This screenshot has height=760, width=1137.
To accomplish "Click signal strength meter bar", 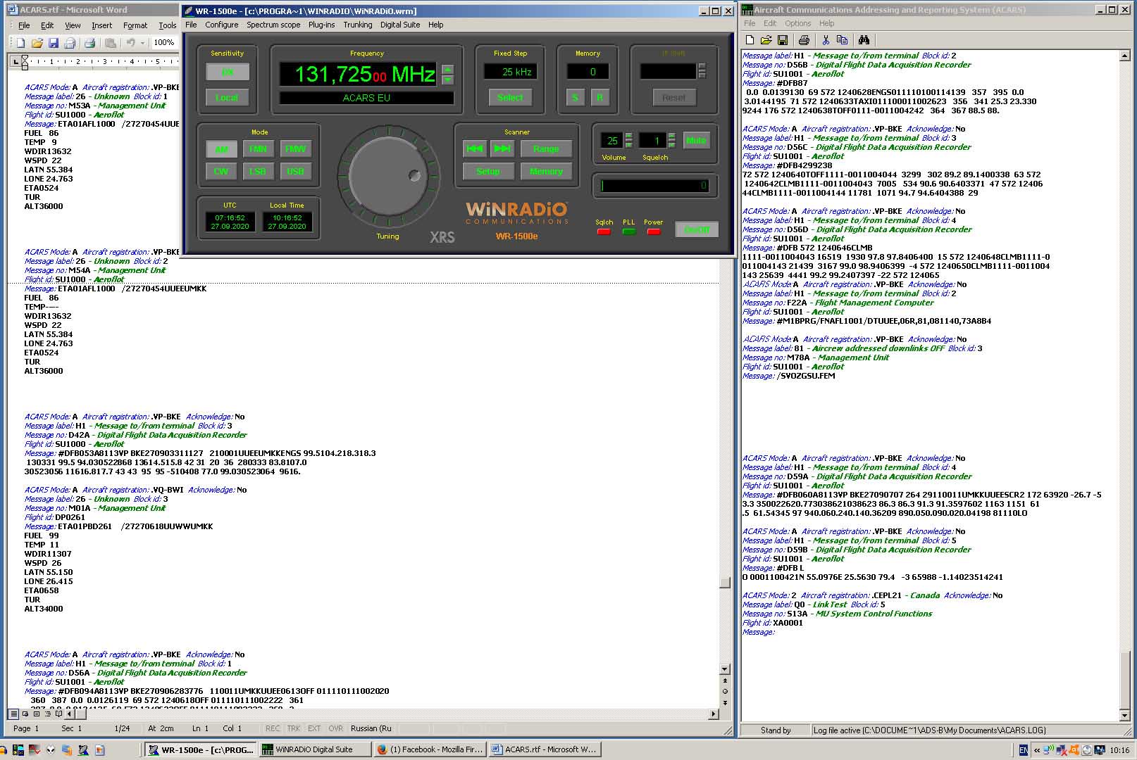I will click(654, 186).
